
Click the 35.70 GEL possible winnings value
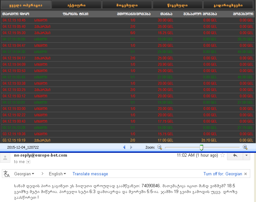[x=209, y=140]
